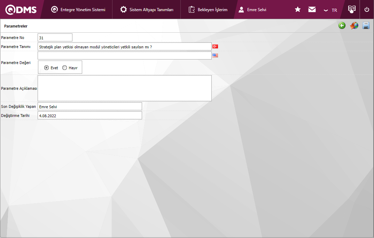Click the Parametre No field

[55, 38]
